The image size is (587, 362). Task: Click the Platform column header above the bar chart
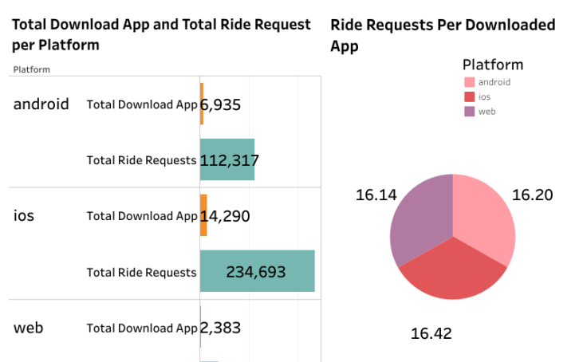click(x=32, y=69)
